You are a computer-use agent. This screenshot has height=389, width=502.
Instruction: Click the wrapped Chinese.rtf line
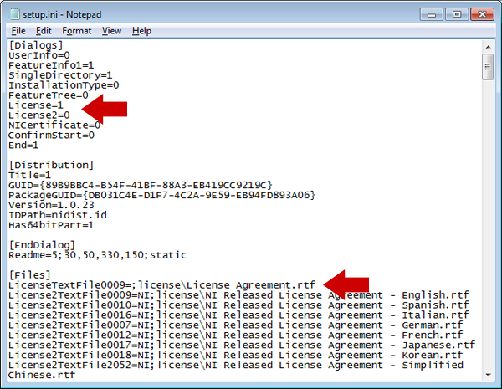(42, 375)
